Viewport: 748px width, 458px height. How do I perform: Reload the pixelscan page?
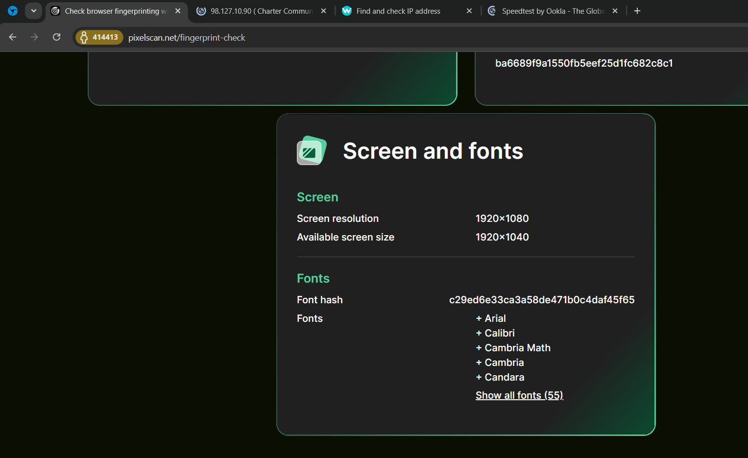57,37
